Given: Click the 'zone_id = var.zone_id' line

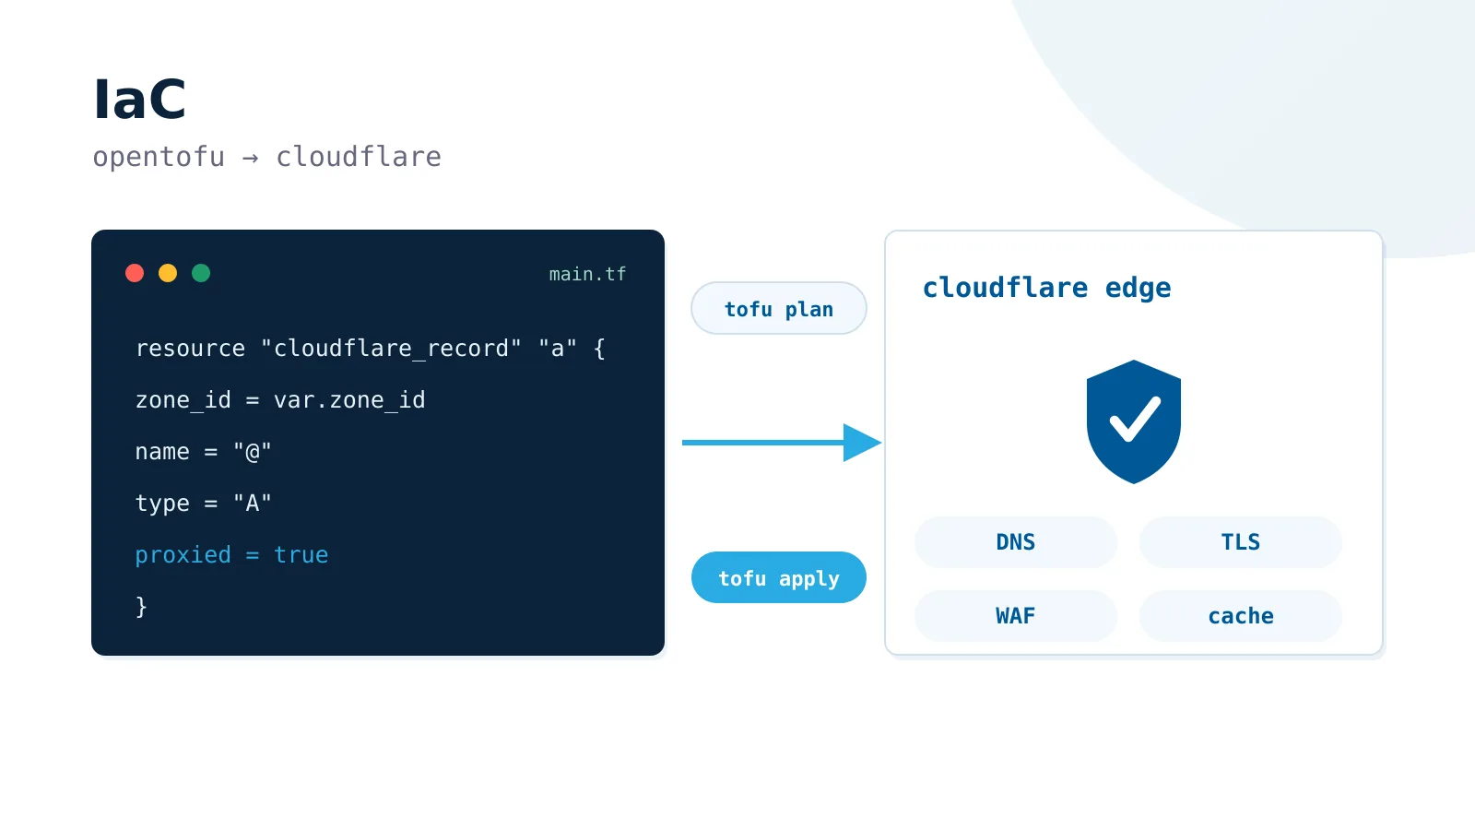Looking at the screenshot, I should pyautogui.click(x=280, y=400).
